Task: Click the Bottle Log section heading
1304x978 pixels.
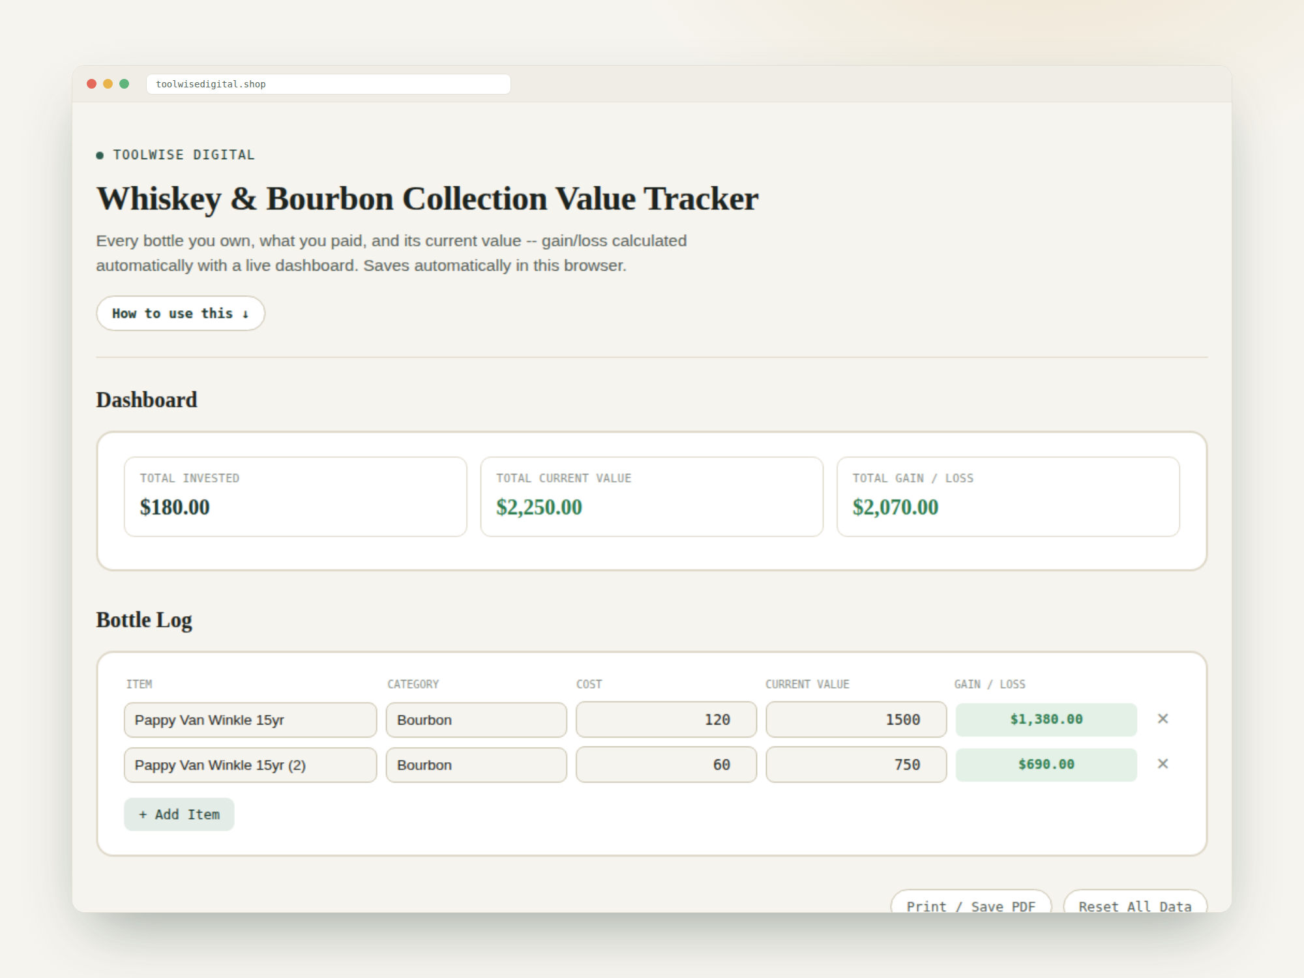Action: [x=144, y=620]
